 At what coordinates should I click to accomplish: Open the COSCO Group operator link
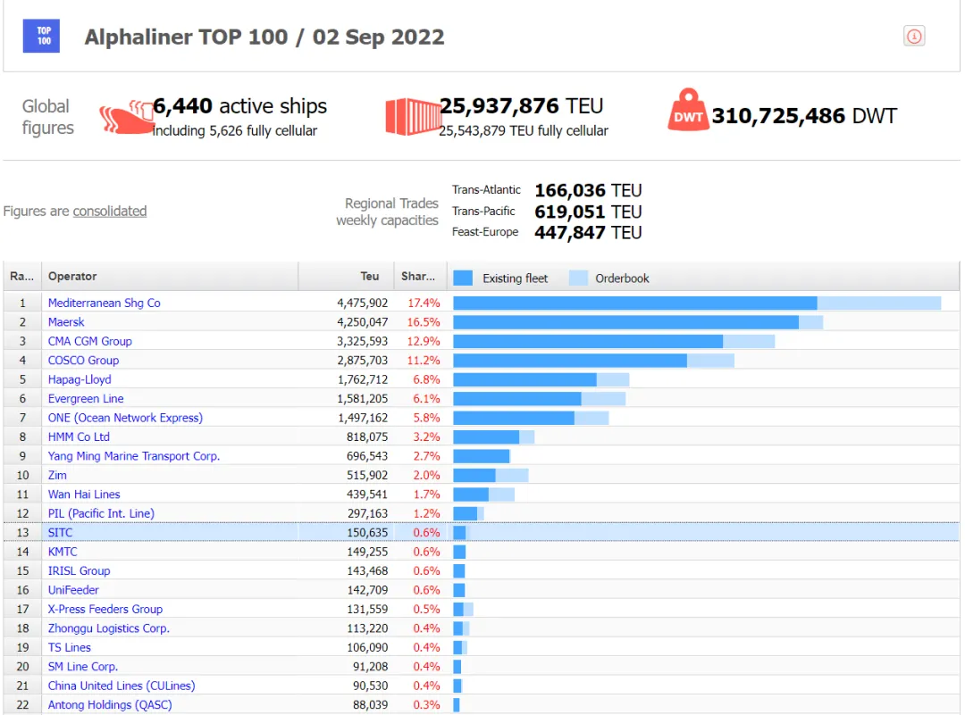83,360
